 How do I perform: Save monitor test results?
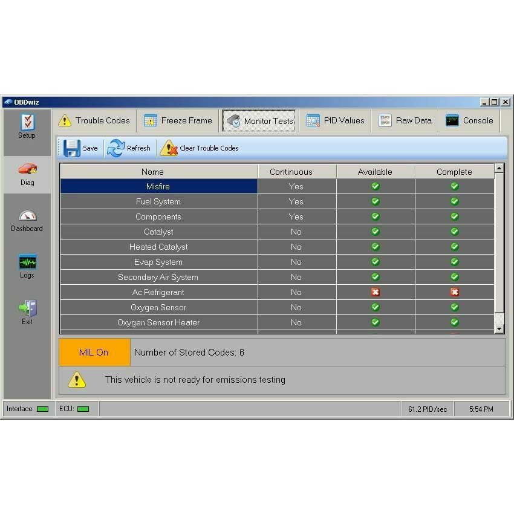tap(80, 148)
